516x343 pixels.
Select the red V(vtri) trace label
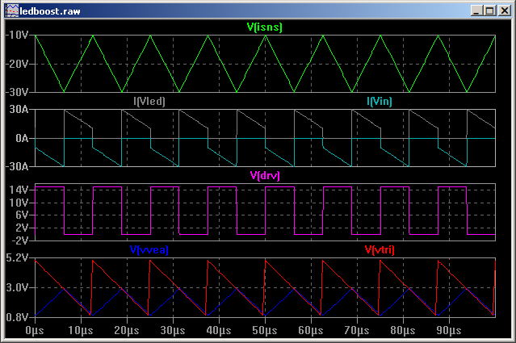380,249
